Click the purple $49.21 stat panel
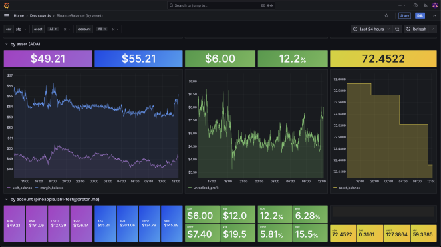Viewport: 441px width, 247px height. pyautogui.click(x=48, y=59)
